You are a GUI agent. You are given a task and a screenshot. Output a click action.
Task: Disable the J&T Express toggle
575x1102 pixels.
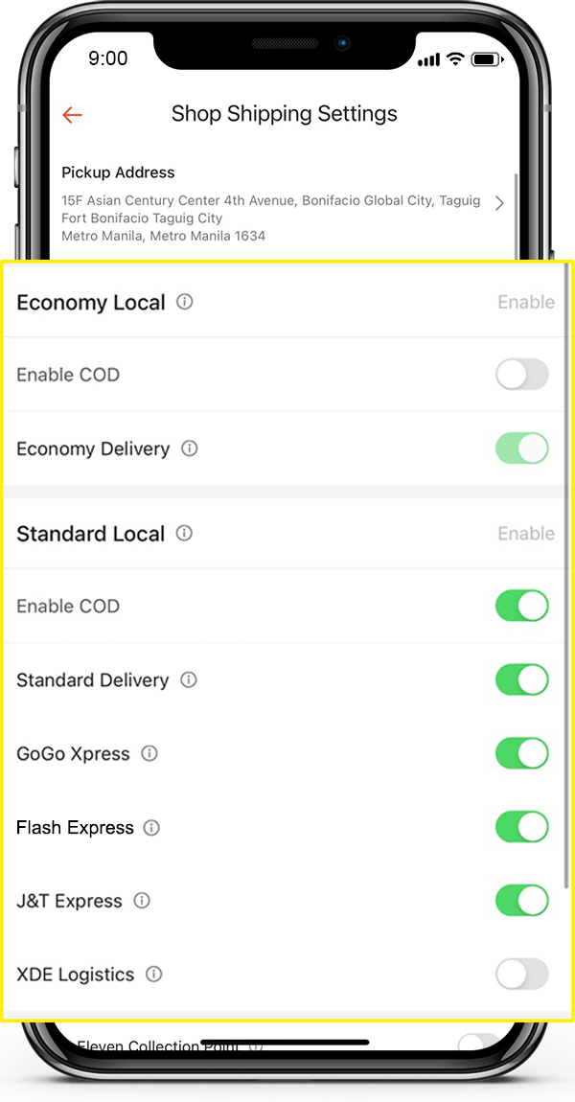[521, 901]
